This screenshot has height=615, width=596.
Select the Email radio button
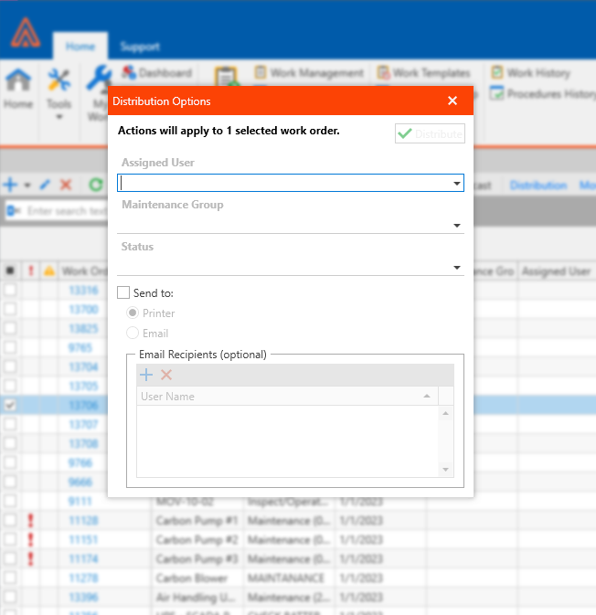(x=133, y=334)
